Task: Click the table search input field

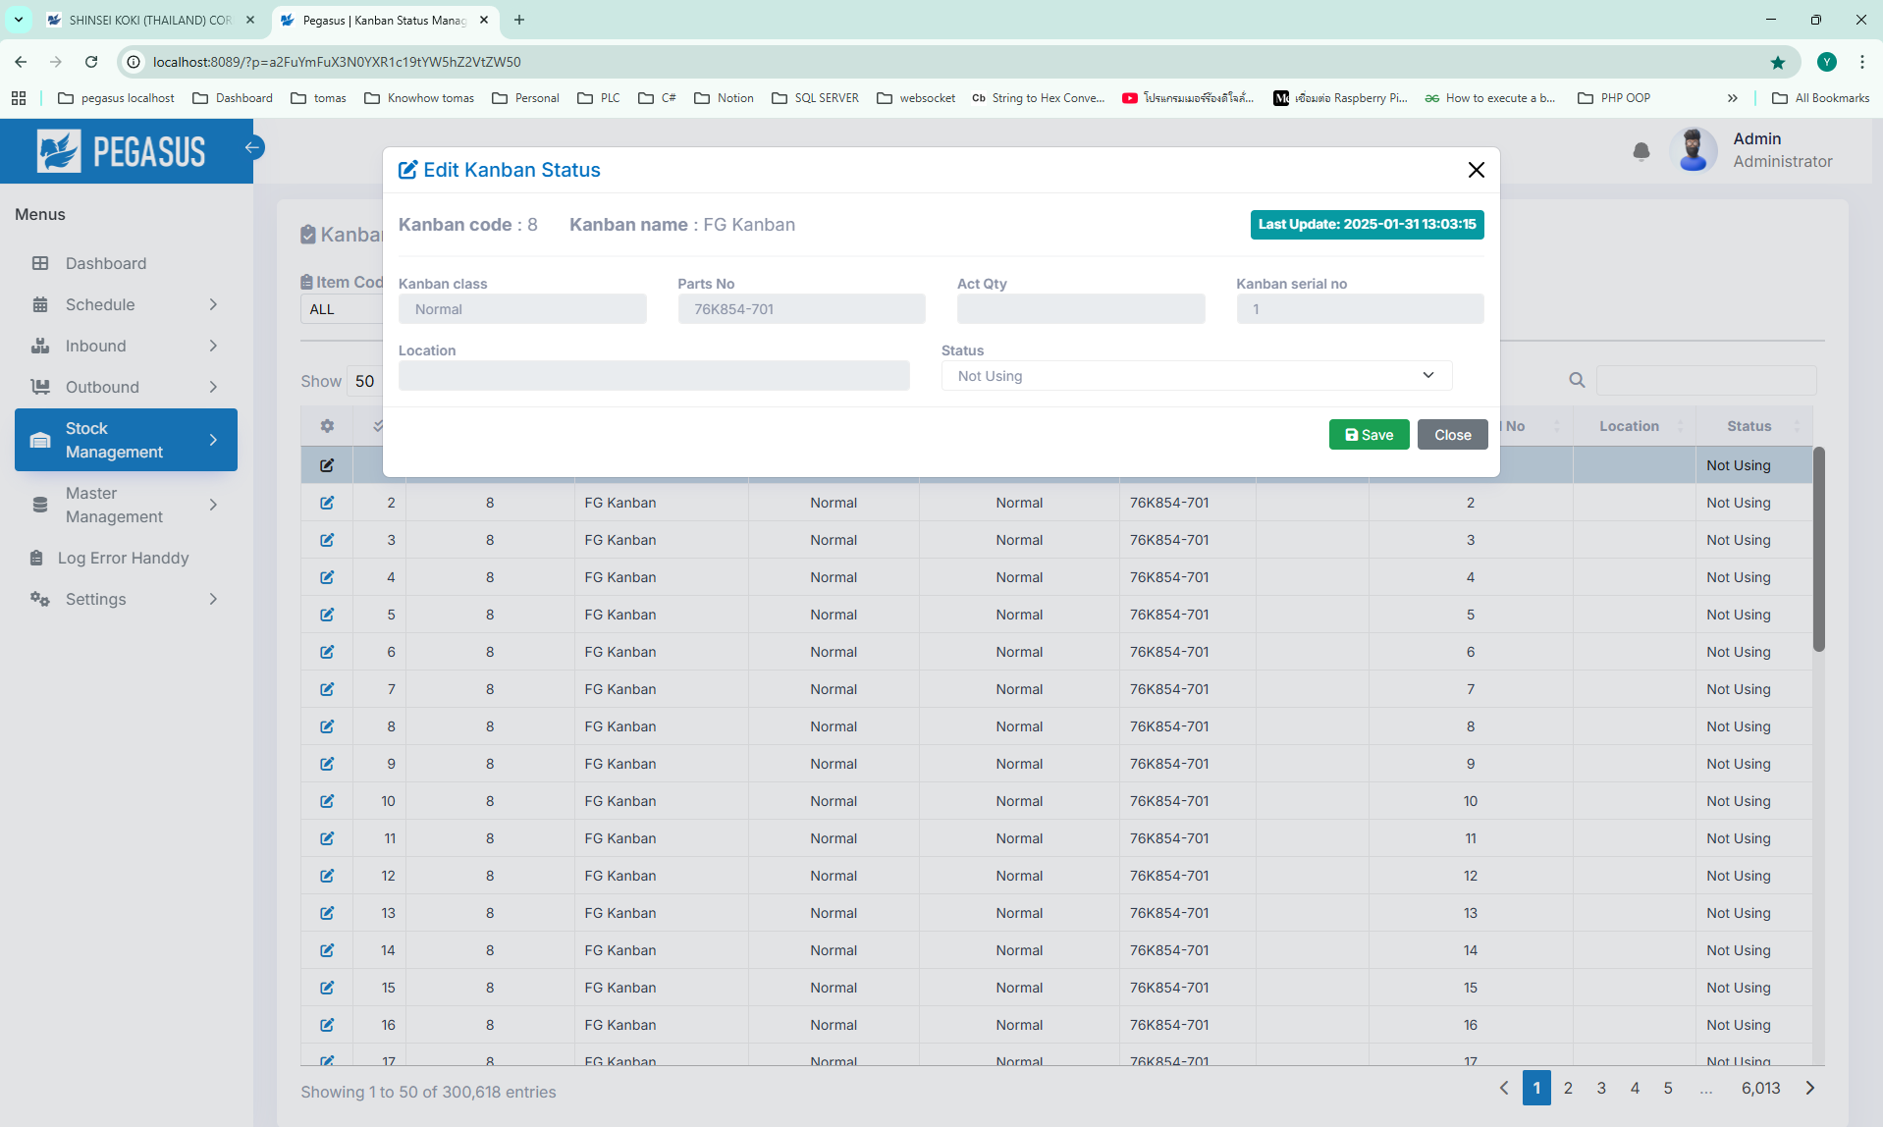Action: pyautogui.click(x=1706, y=380)
